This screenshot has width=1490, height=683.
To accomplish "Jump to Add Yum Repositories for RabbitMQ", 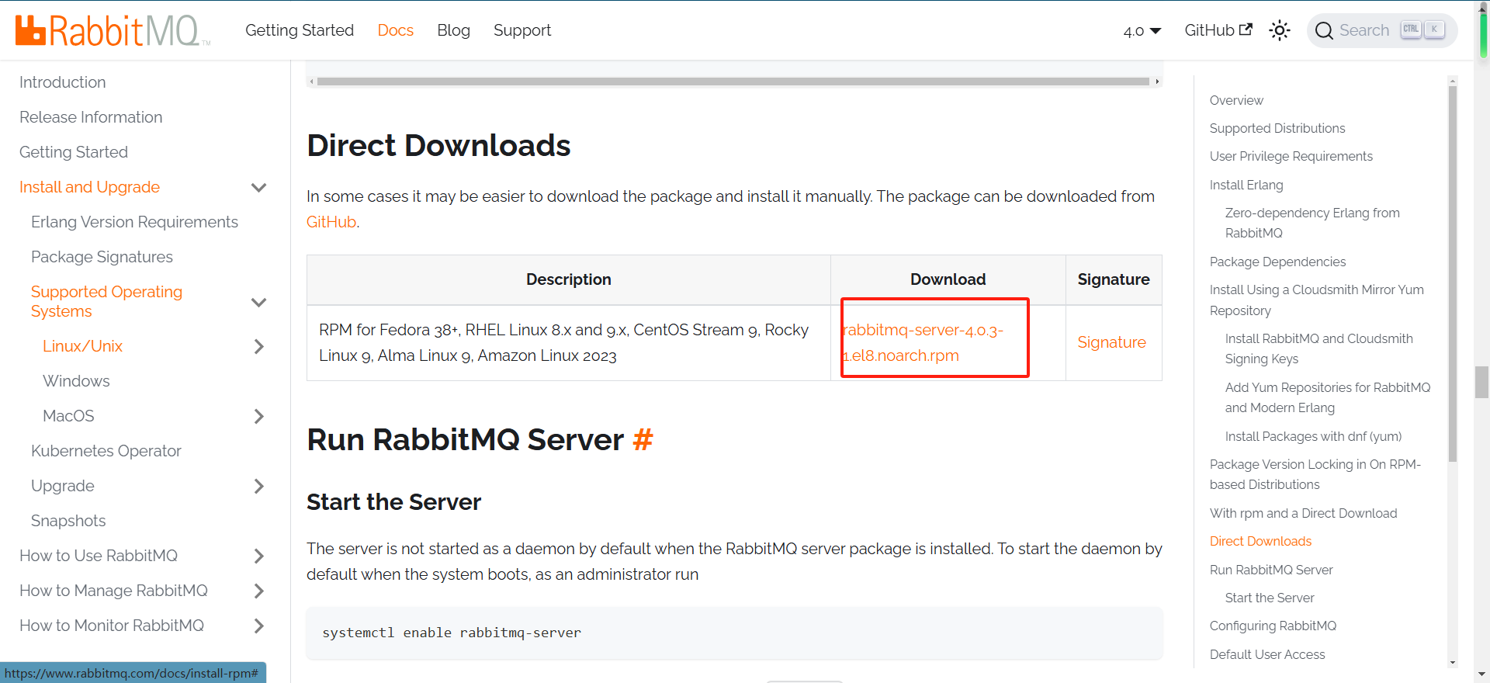I will 1328,397.
